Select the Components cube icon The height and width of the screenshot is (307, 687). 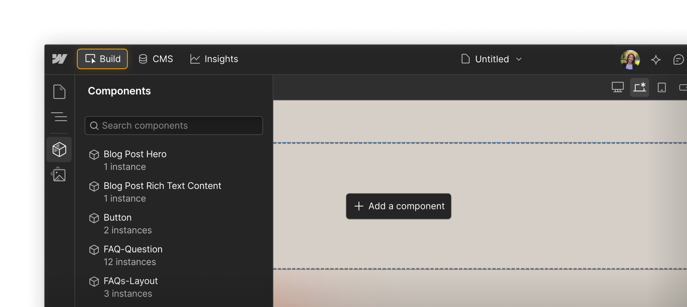pos(59,150)
